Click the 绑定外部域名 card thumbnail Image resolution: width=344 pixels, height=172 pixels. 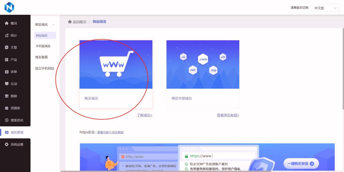203,64
